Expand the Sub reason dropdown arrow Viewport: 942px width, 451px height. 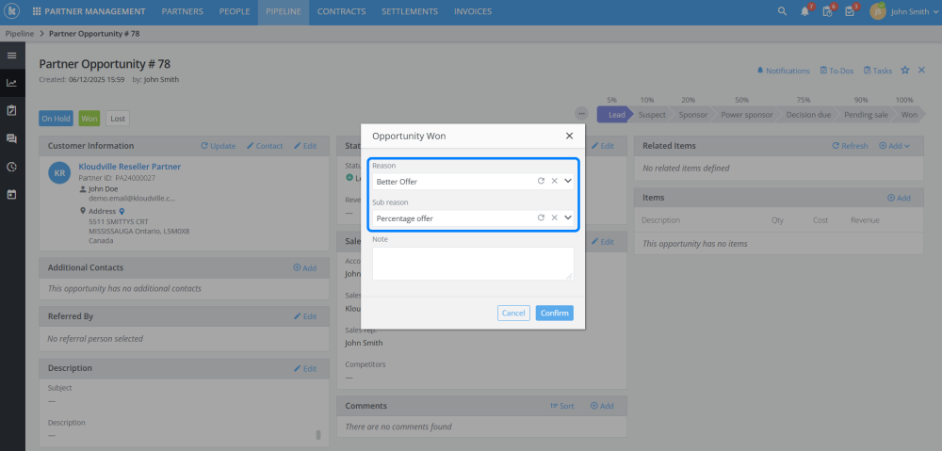(568, 218)
